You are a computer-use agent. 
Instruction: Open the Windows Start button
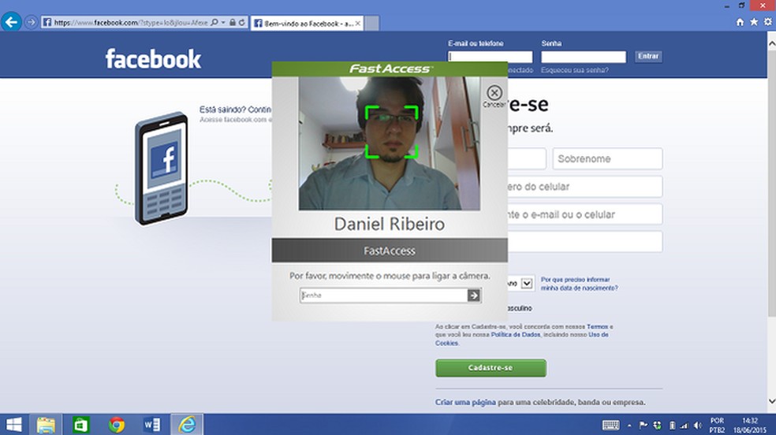pos(14,425)
